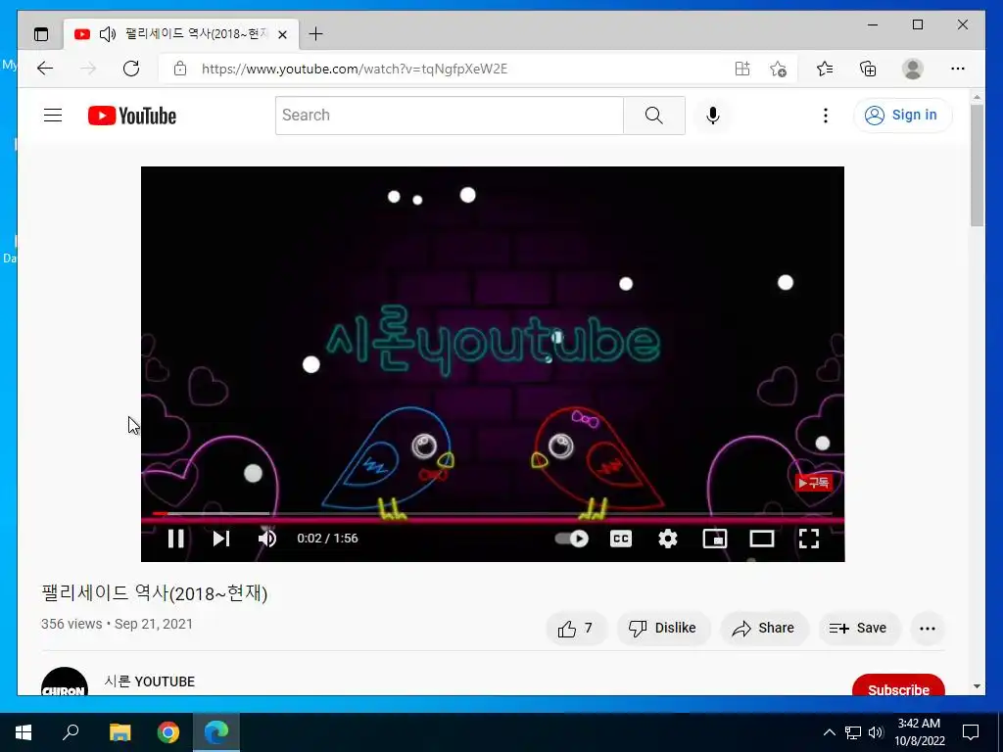Open apps available icon in address bar
Screen dimensions: 1003x752
(742, 69)
